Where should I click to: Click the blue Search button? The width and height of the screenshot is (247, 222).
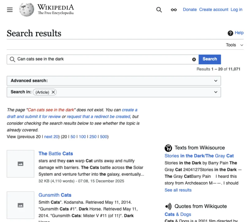pos(210,59)
